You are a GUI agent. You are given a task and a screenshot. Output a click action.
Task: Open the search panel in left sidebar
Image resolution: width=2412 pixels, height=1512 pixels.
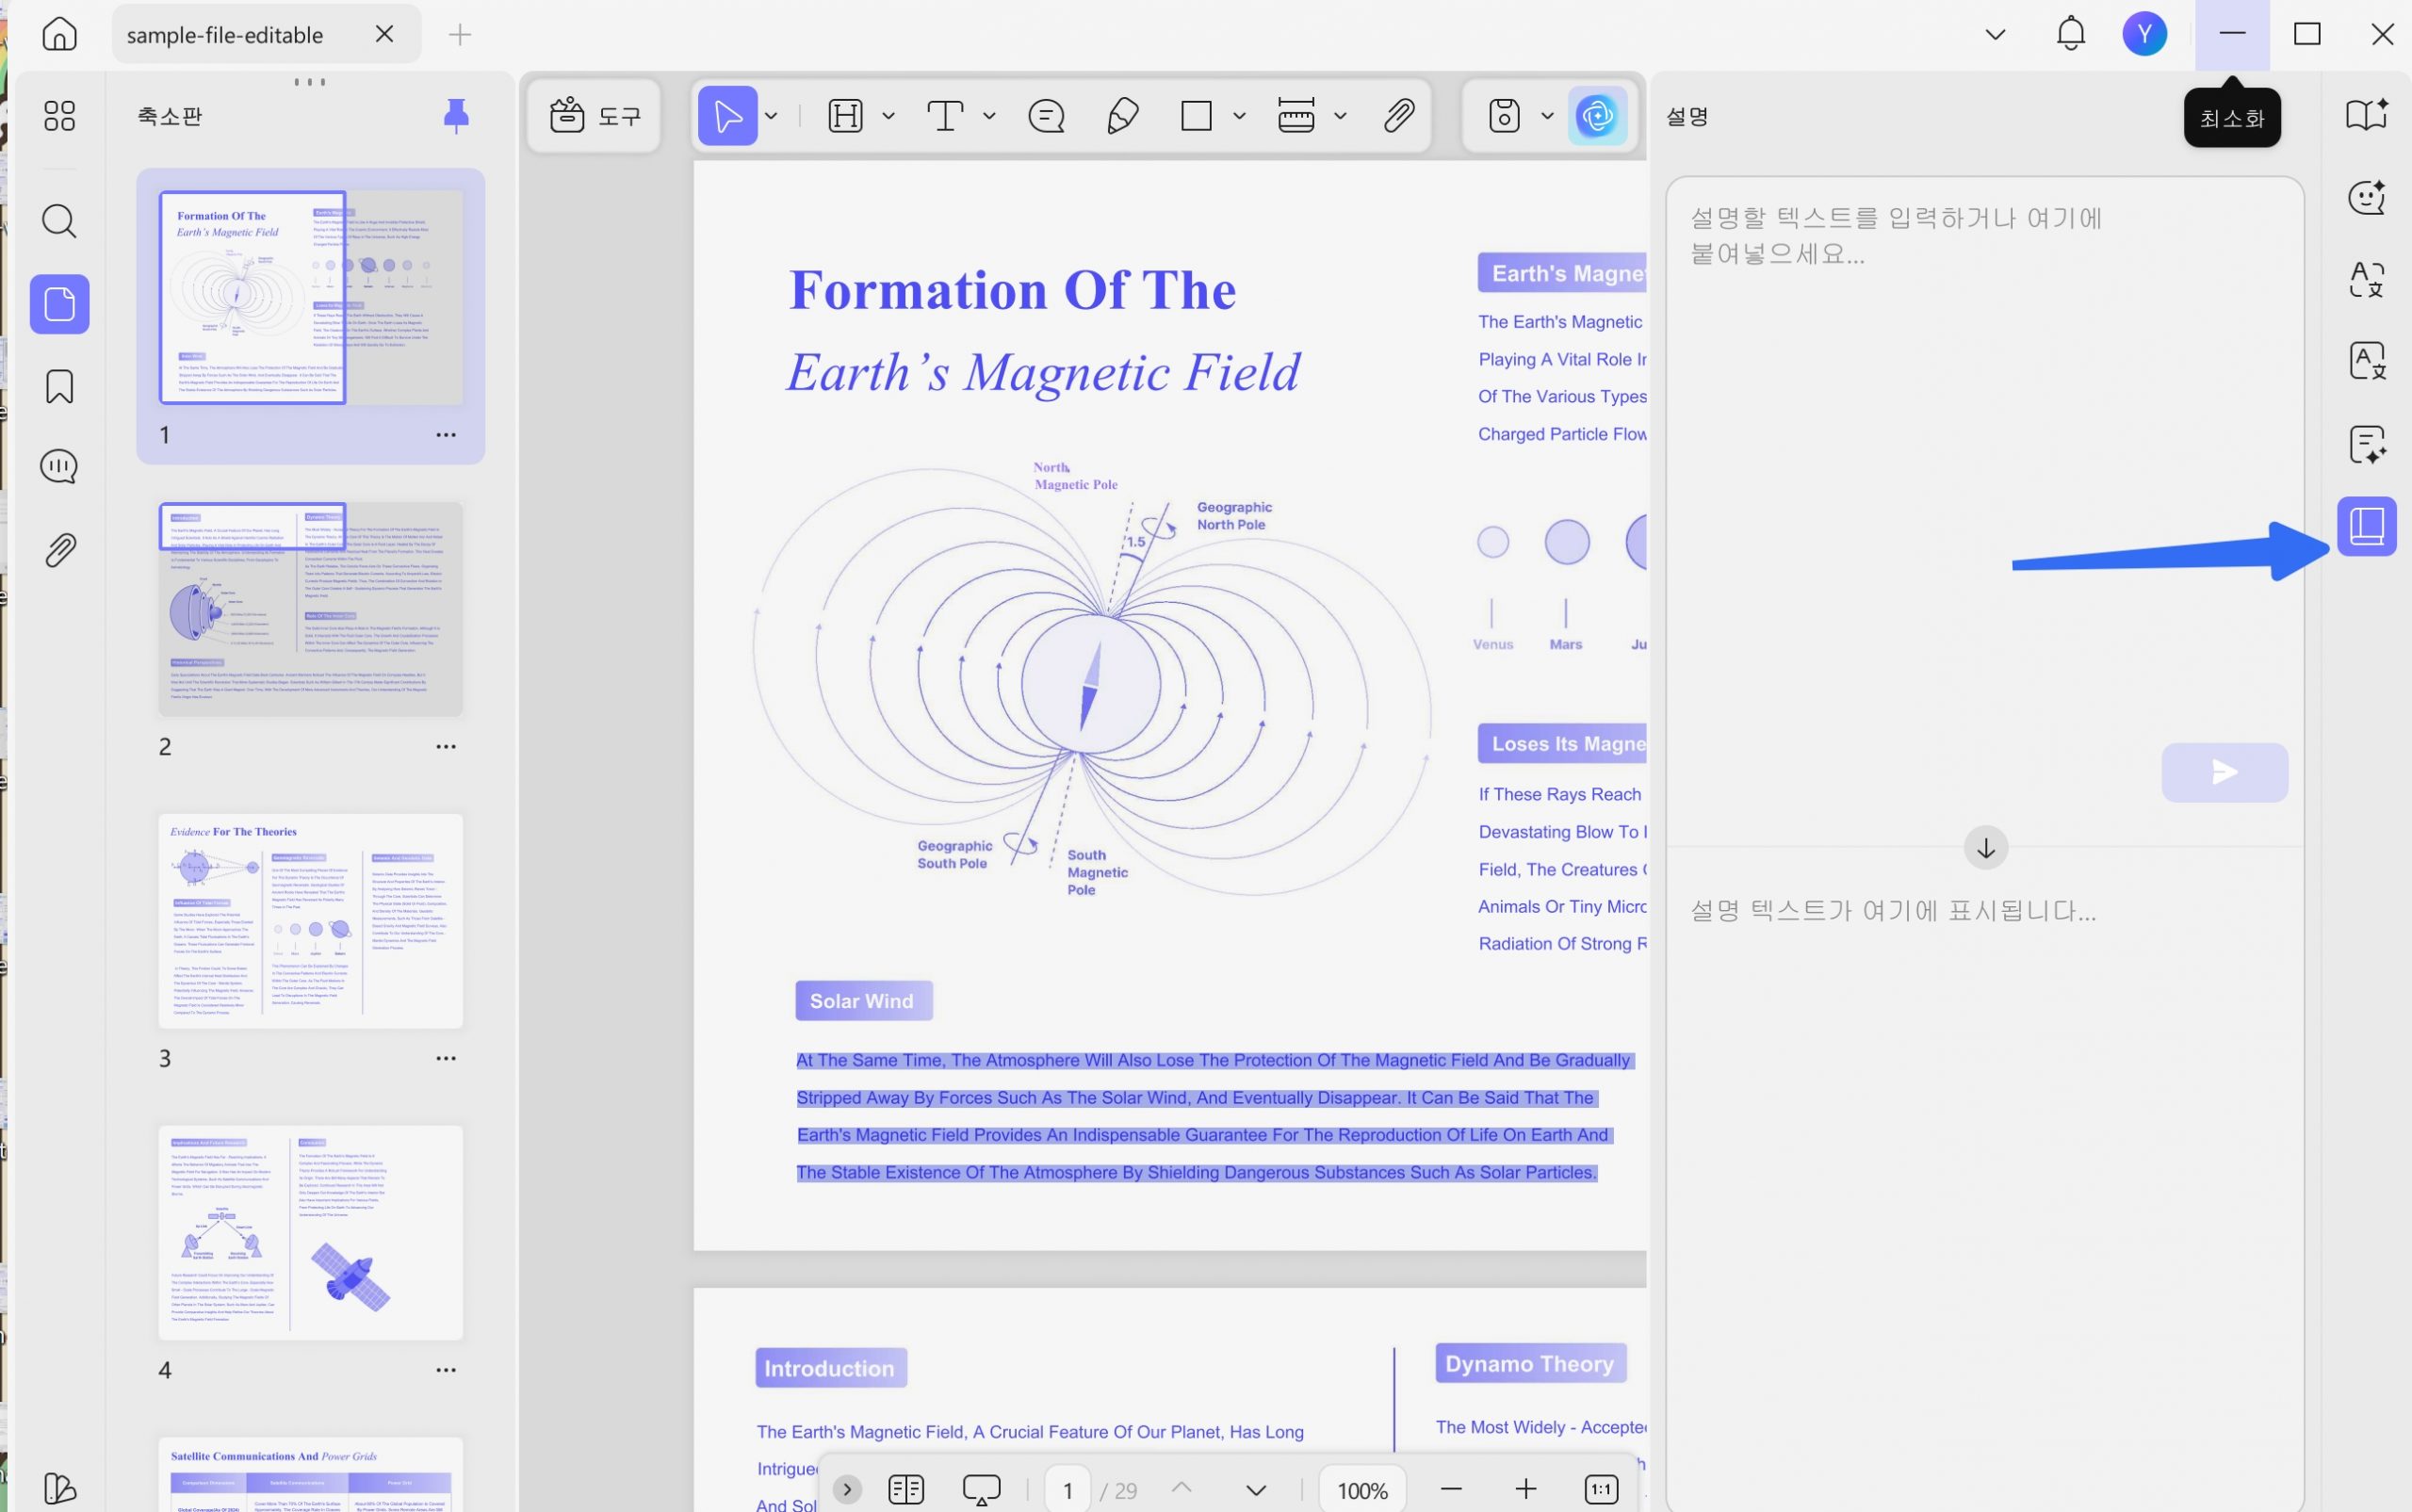click(x=59, y=221)
